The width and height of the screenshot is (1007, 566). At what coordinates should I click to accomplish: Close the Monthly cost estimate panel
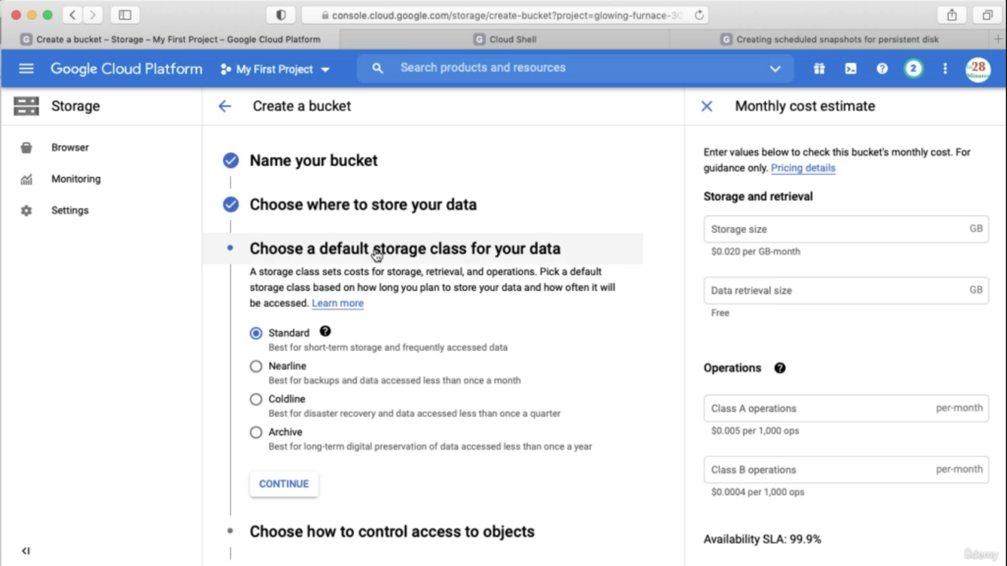(x=707, y=106)
